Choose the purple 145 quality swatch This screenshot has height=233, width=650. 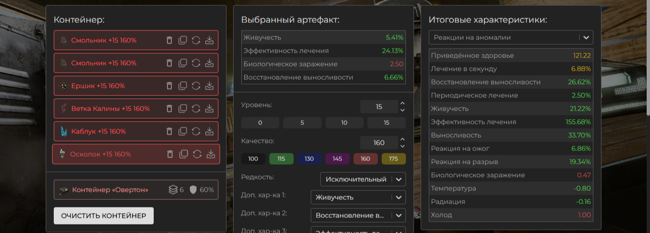[x=337, y=158]
